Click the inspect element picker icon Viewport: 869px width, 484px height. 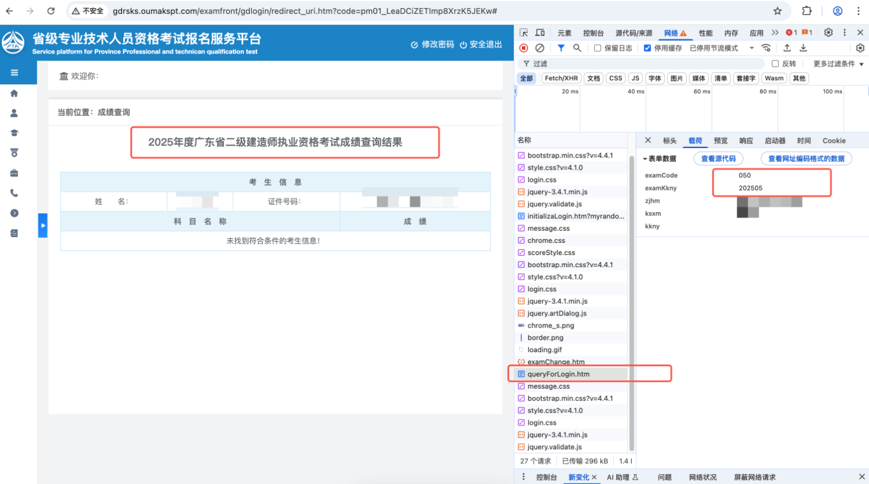click(x=524, y=33)
